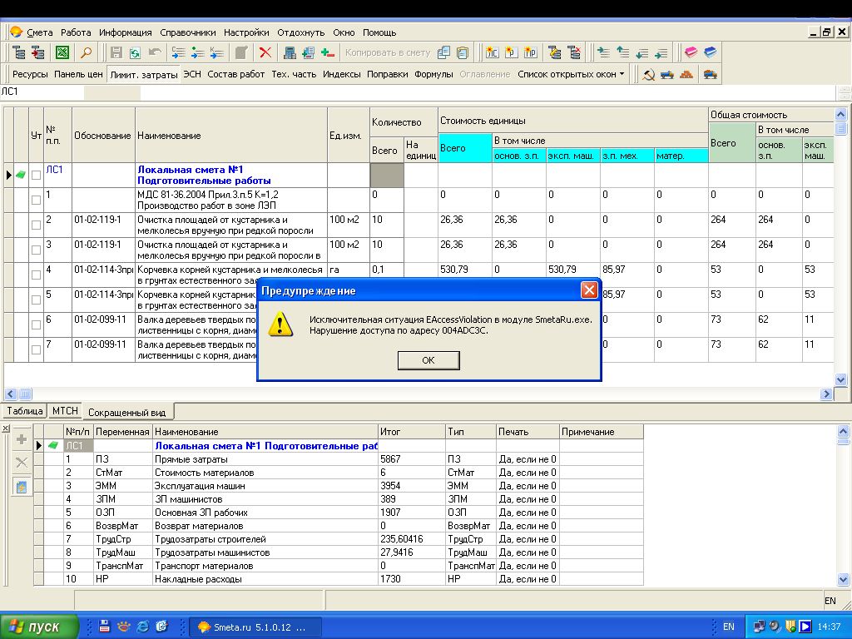Export estimate to Excel icon

coord(62,52)
